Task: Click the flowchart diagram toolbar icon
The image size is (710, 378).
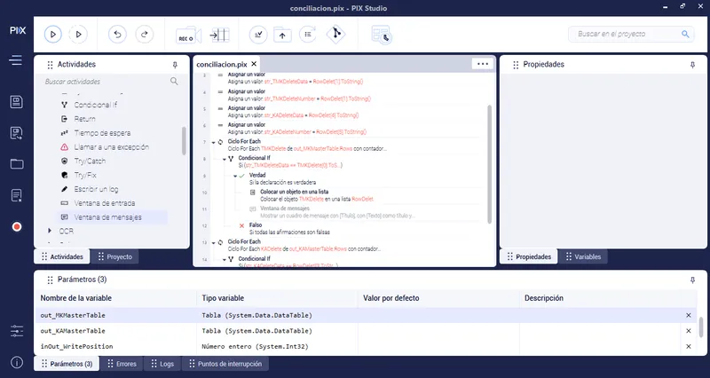Action: point(335,35)
